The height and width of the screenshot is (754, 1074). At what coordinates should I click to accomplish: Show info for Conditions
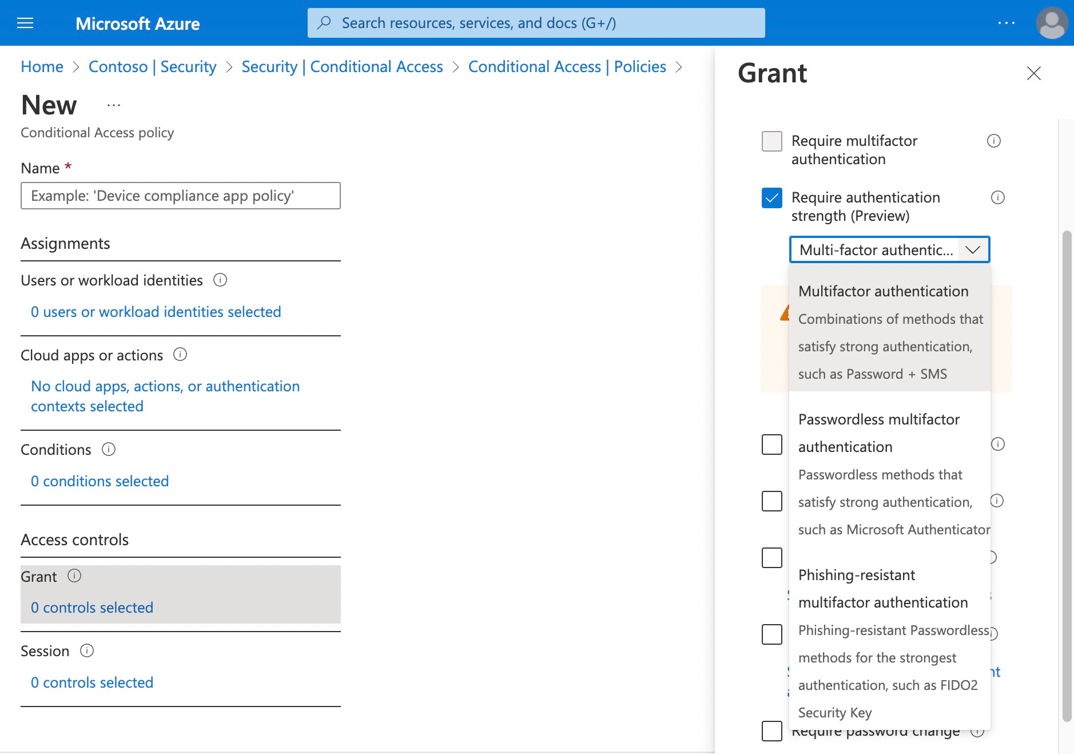[109, 449]
